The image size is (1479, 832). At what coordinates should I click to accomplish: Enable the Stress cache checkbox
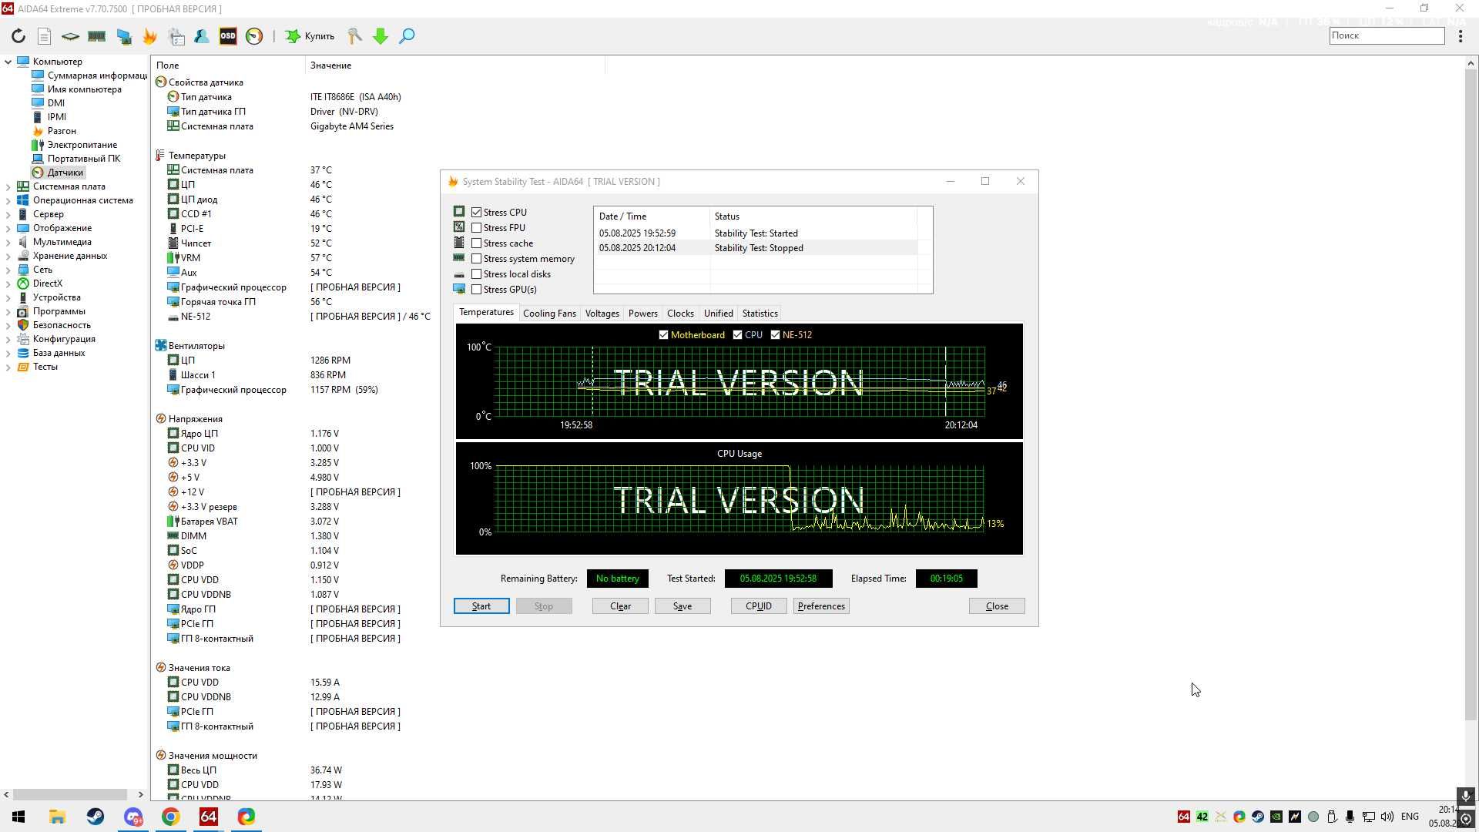(477, 243)
